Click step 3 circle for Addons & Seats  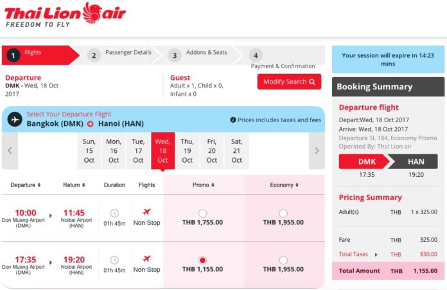(175, 55)
